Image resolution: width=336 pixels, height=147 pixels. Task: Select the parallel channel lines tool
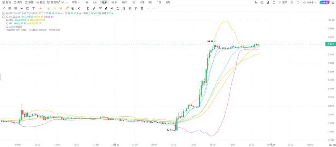coord(10,8)
